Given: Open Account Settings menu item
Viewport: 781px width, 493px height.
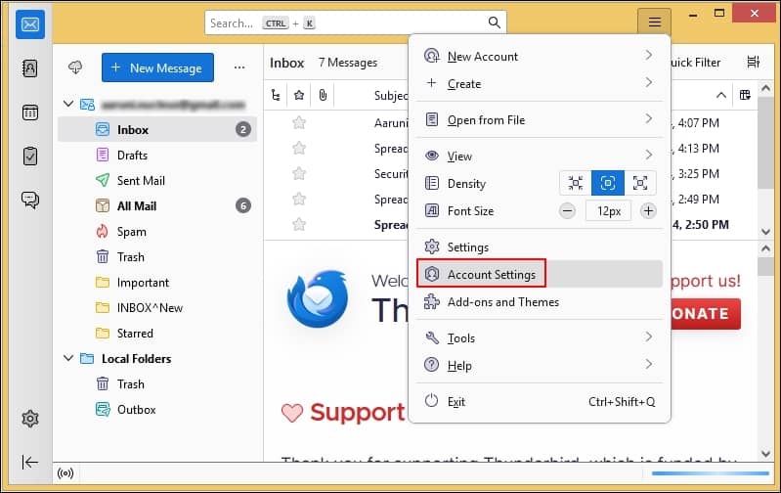Looking at the screenshot, I should 540,274.
